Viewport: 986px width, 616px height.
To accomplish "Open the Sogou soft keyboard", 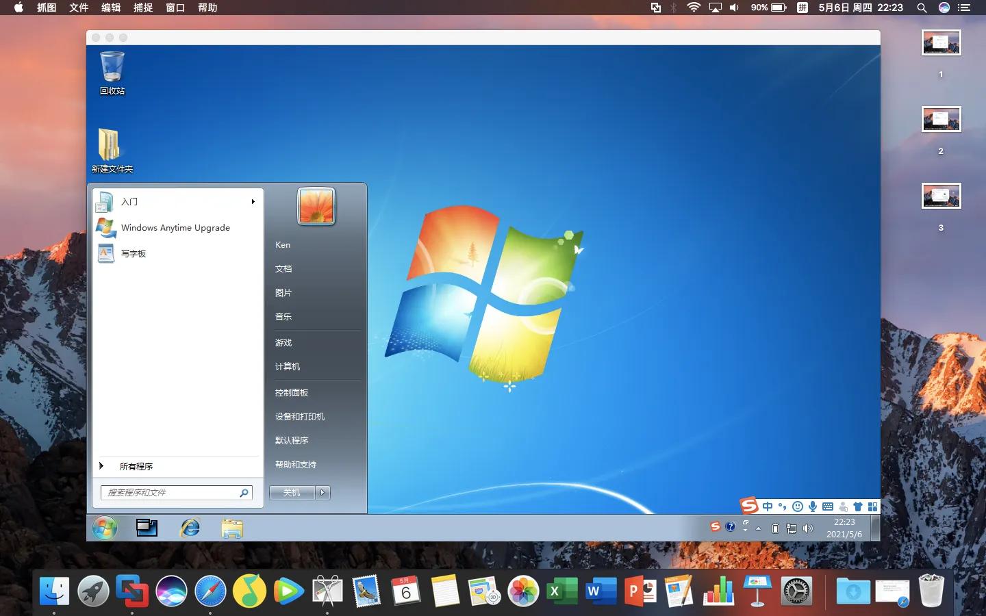I will click(827, 506).
